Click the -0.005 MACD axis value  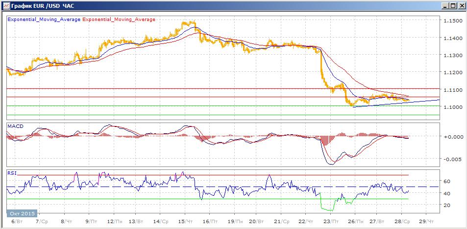452,159
